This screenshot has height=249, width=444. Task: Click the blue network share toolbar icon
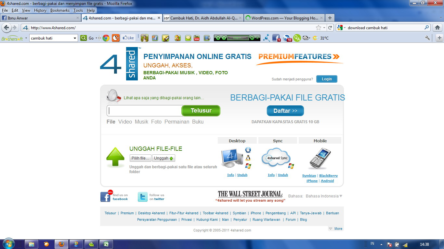click(x=267, y=38)
